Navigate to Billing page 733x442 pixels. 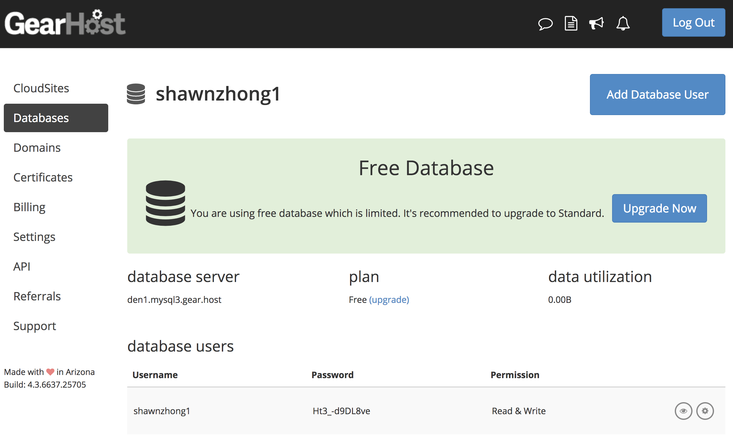[x=29, y=207]
